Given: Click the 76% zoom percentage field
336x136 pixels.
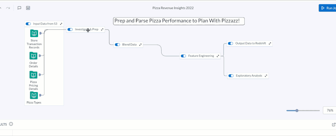Looking at the screenshot, I should (x=330, y=110).
